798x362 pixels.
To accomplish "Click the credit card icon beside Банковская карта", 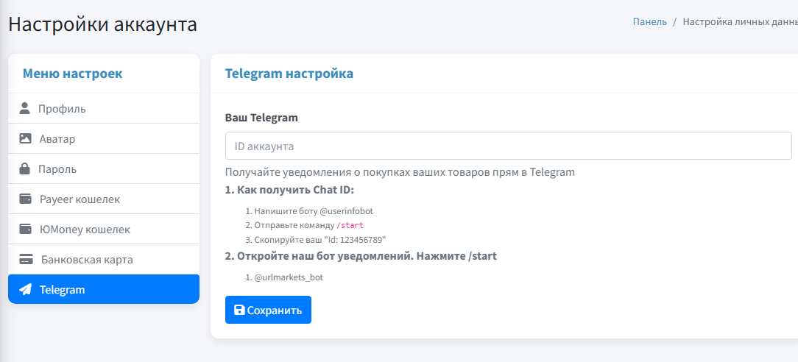I will pos(26,259).
